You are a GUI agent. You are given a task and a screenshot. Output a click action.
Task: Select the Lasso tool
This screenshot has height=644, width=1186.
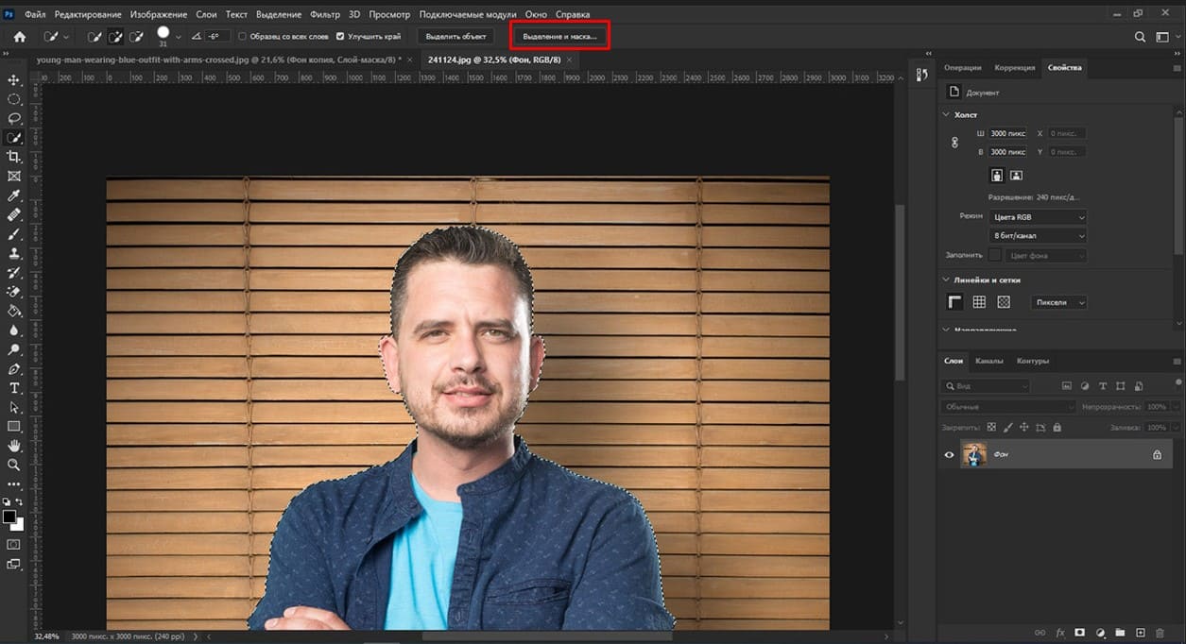click(x=14, y=119)
